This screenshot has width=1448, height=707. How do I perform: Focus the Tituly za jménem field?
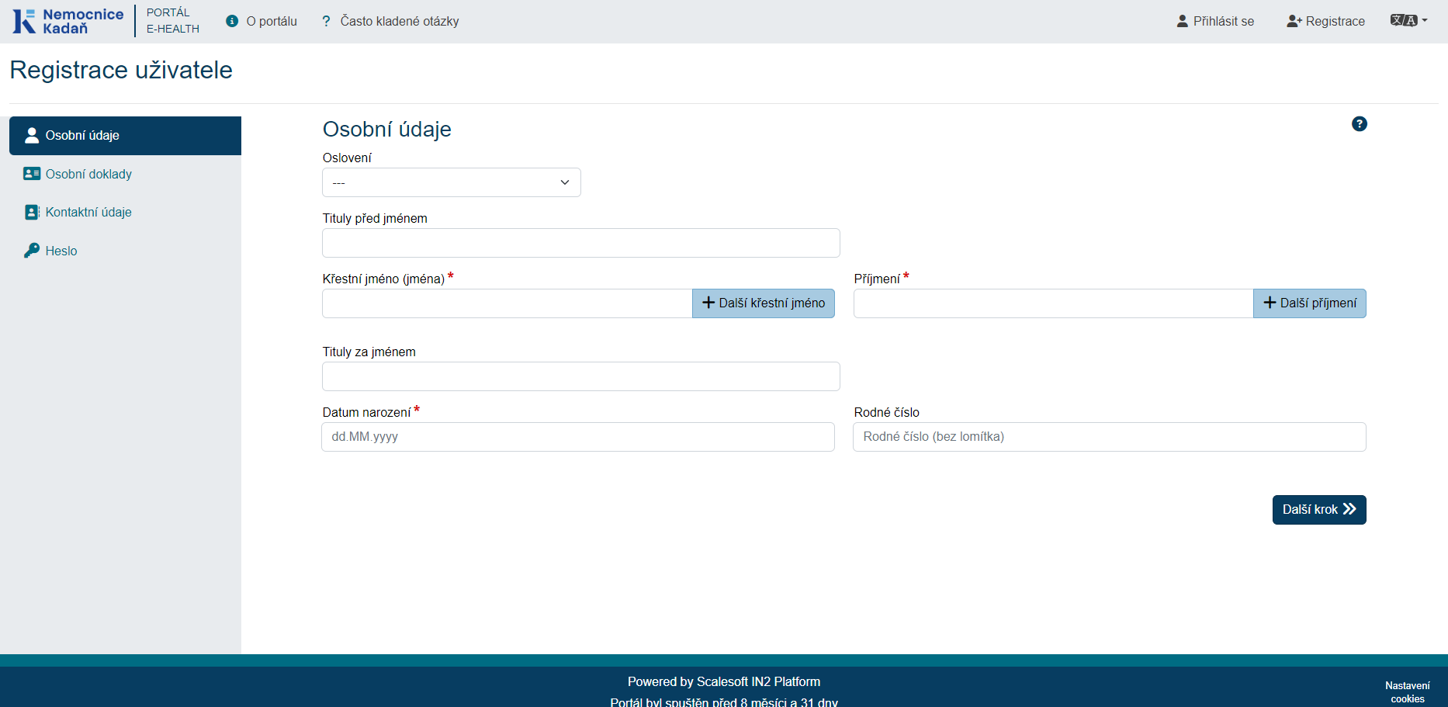[x=581, y=376]
